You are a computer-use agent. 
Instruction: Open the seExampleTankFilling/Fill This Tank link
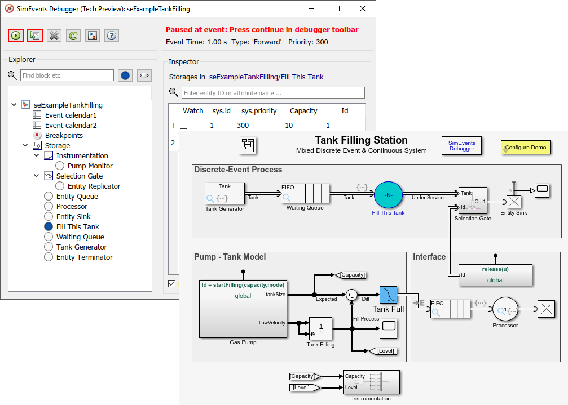click(x=265, y=77)
